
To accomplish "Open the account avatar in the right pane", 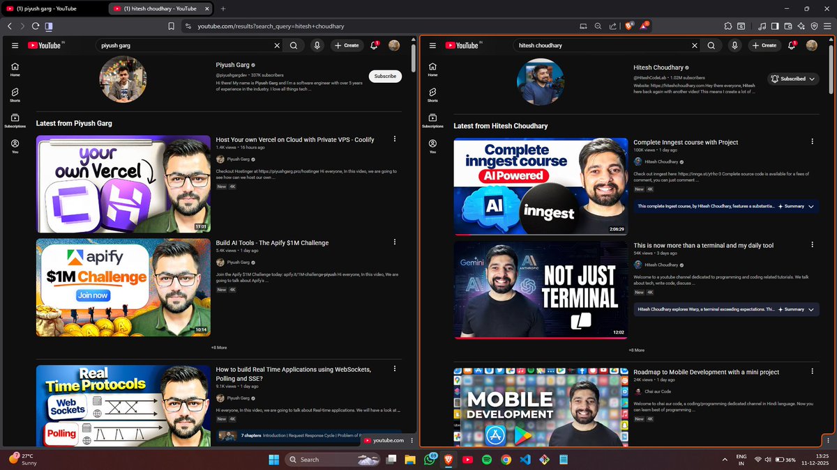I will coord(811,45).
